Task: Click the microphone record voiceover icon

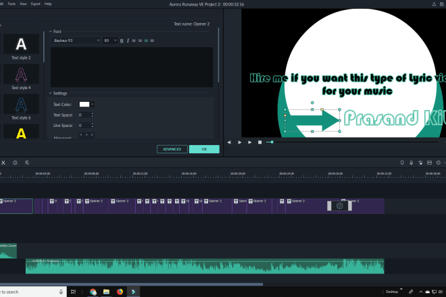Action: click(412, 163)
